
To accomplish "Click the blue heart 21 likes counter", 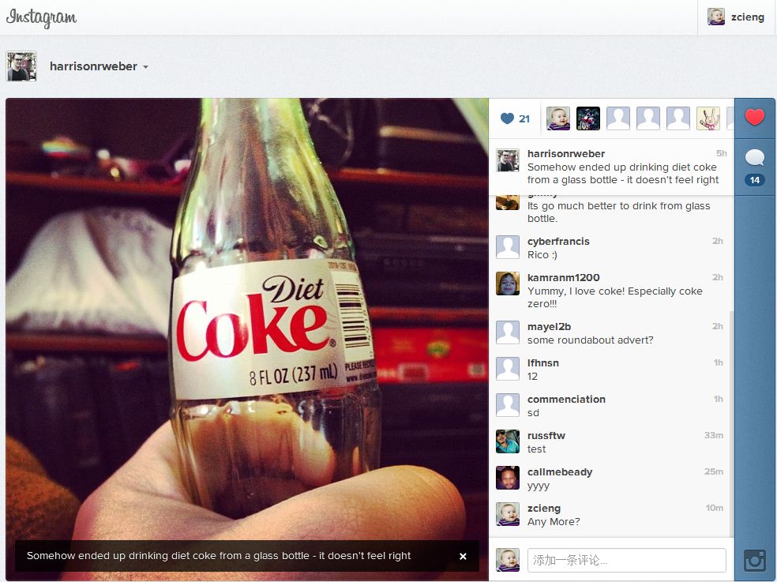I will tap(515, 118).
